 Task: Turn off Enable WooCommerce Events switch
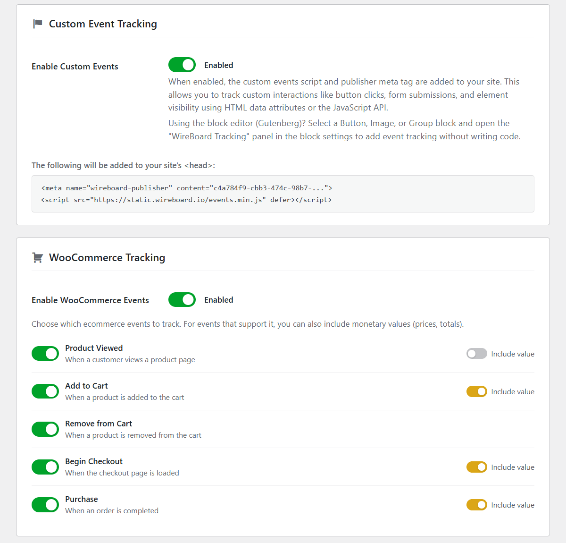pyautogui.click(x=182, y=299)
